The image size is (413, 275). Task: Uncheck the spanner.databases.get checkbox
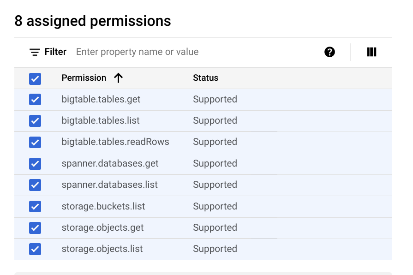(x=35, y=164)
